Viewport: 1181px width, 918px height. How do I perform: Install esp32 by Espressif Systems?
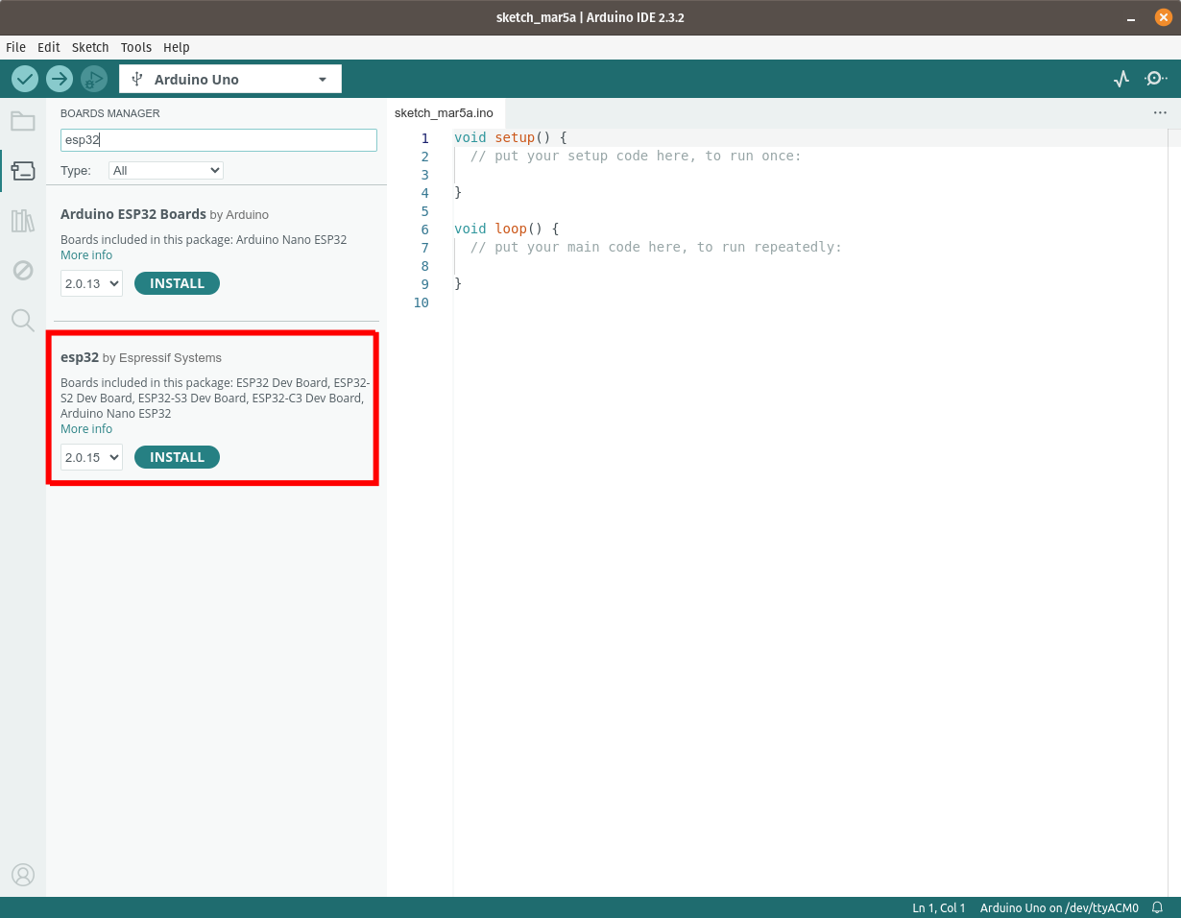177,457
